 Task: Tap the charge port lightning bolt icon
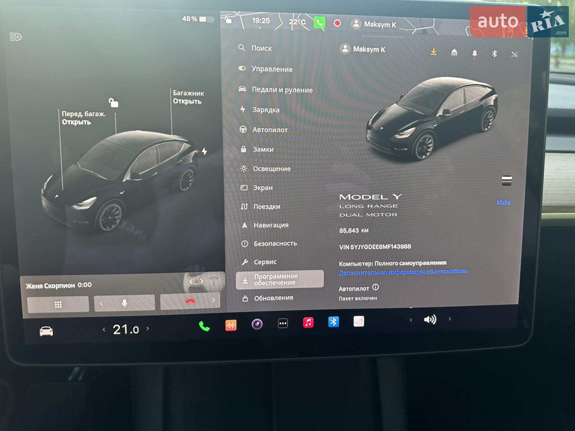point(204,151)
